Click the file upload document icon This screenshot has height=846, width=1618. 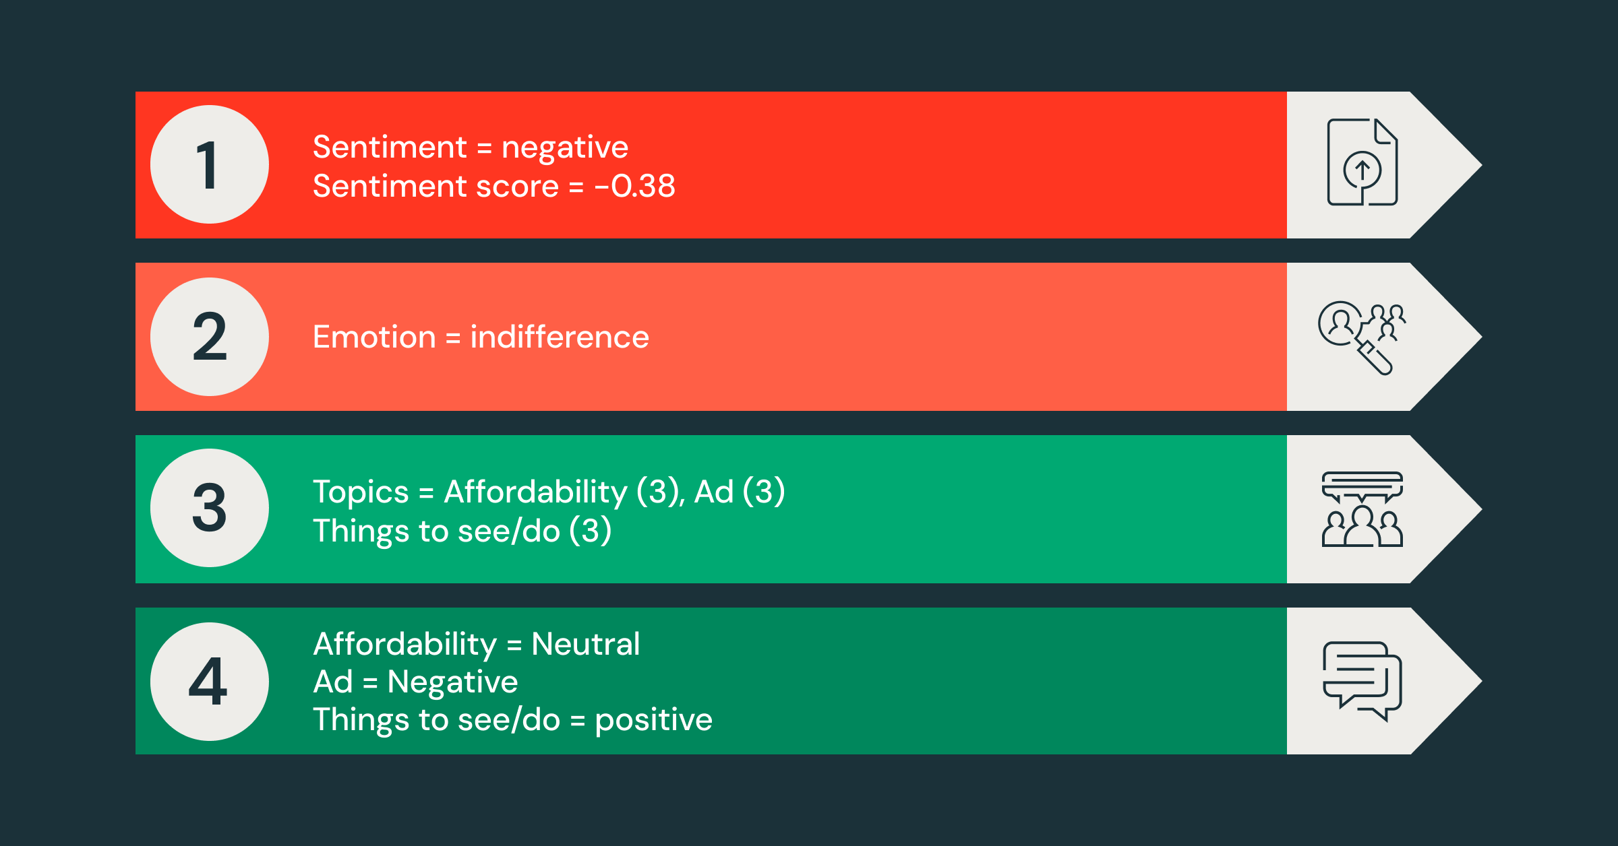coord(1362,162)
